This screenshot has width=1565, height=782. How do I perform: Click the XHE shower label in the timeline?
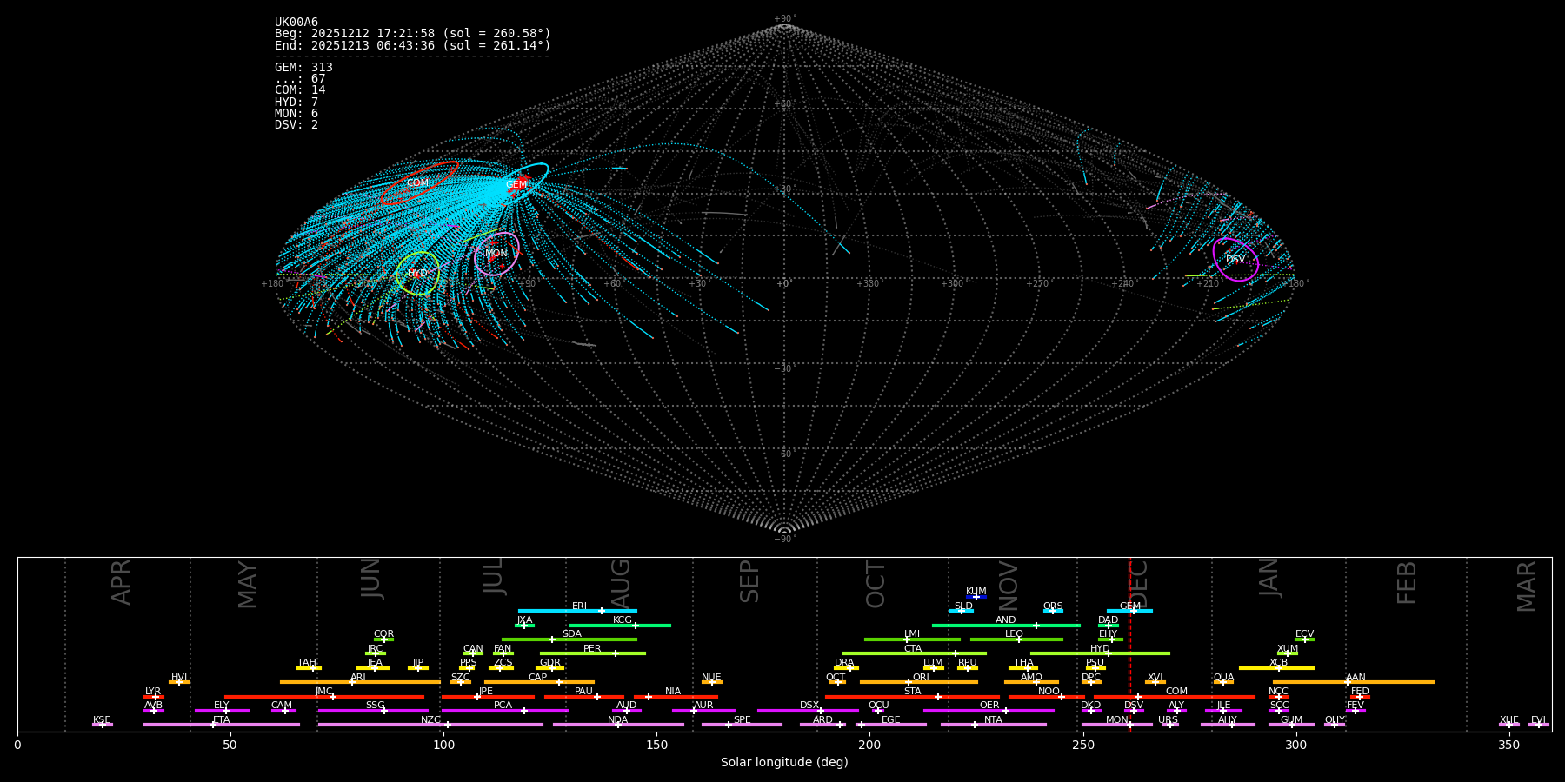tap(1508, 720)
